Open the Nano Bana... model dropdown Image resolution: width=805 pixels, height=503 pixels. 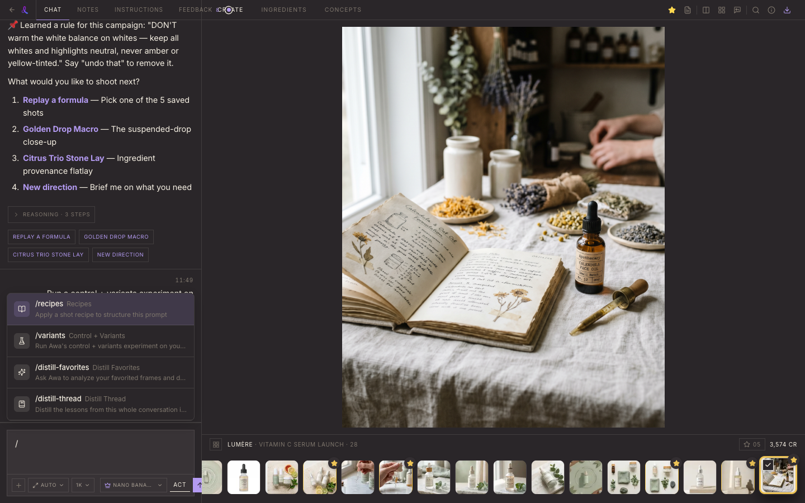click(133, 485)
